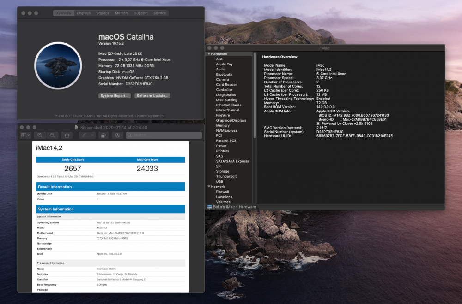Focus the Preview Search field
This screenshot has height=304, width=462.
click(x=164, y=135)
